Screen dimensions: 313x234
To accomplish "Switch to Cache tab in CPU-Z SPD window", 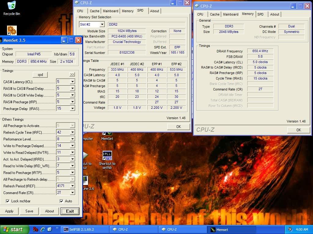I will point(94,11).
